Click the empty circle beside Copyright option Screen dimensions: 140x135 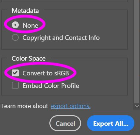click(15, 37)
